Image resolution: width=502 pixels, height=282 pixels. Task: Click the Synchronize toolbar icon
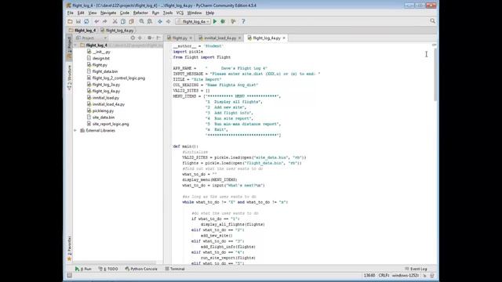pos(86,21)
